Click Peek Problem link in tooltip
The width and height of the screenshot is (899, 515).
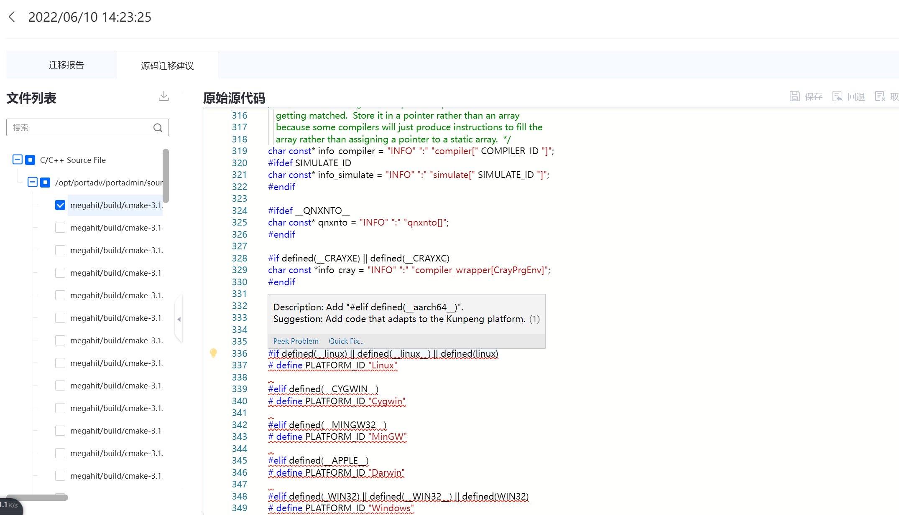point(296,341)
